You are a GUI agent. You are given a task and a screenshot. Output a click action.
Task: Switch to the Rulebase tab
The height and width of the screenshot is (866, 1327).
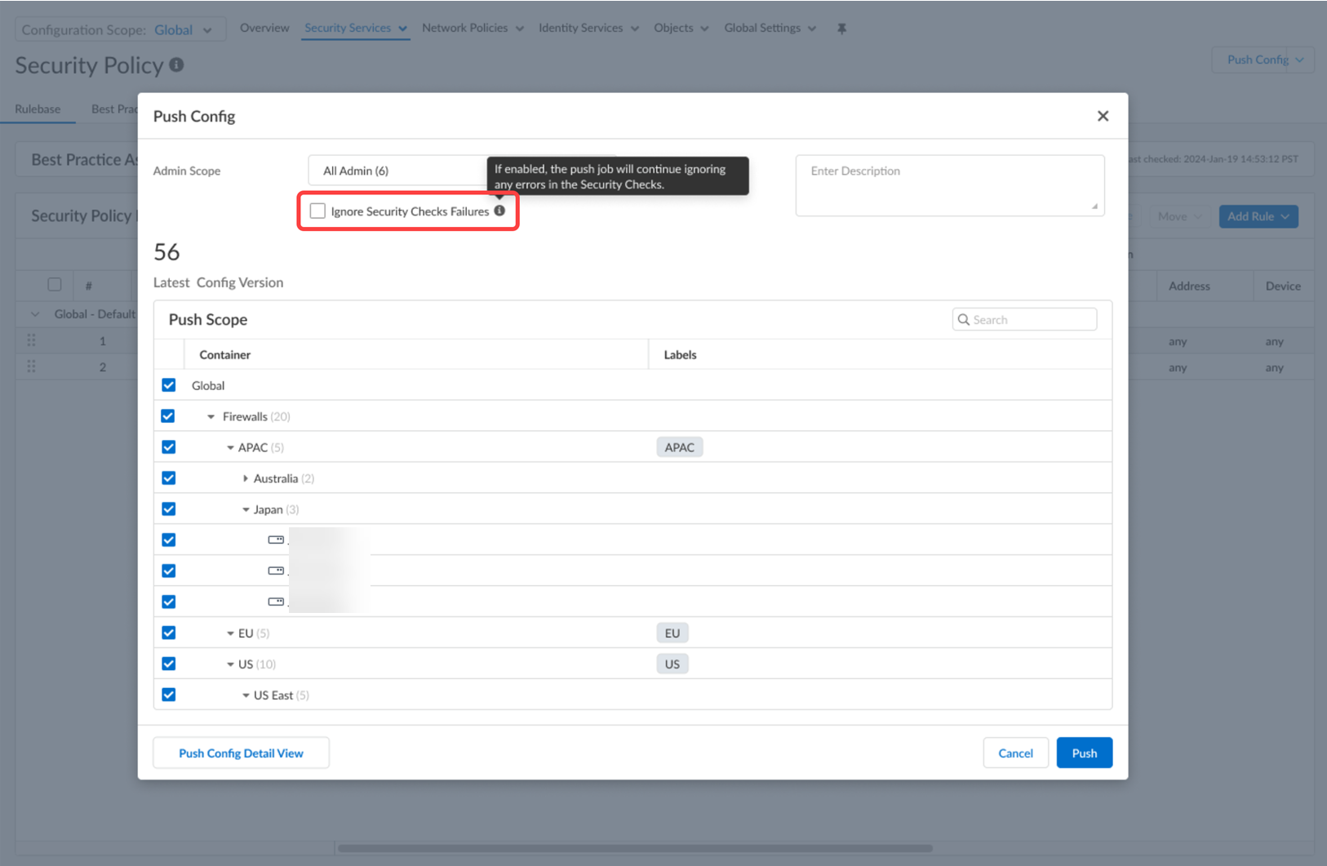tap(38, 109)
